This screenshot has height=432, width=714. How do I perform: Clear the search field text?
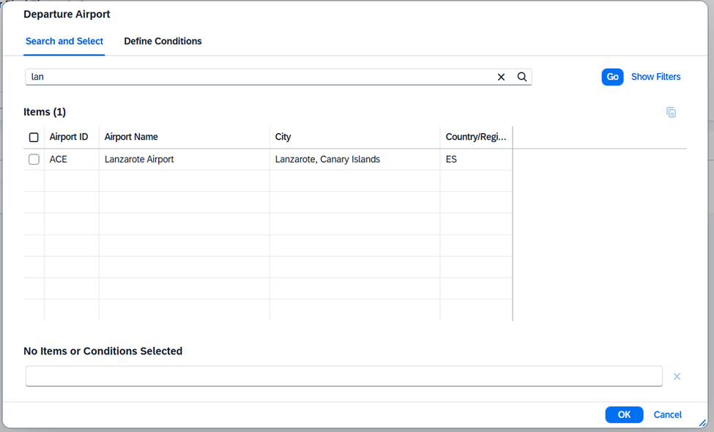coord(501,77)
